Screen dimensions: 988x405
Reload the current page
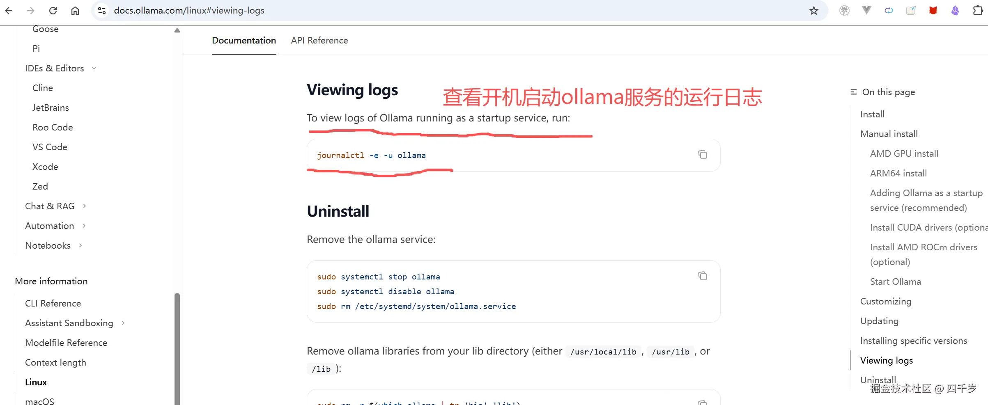click(x=53, y=10)
